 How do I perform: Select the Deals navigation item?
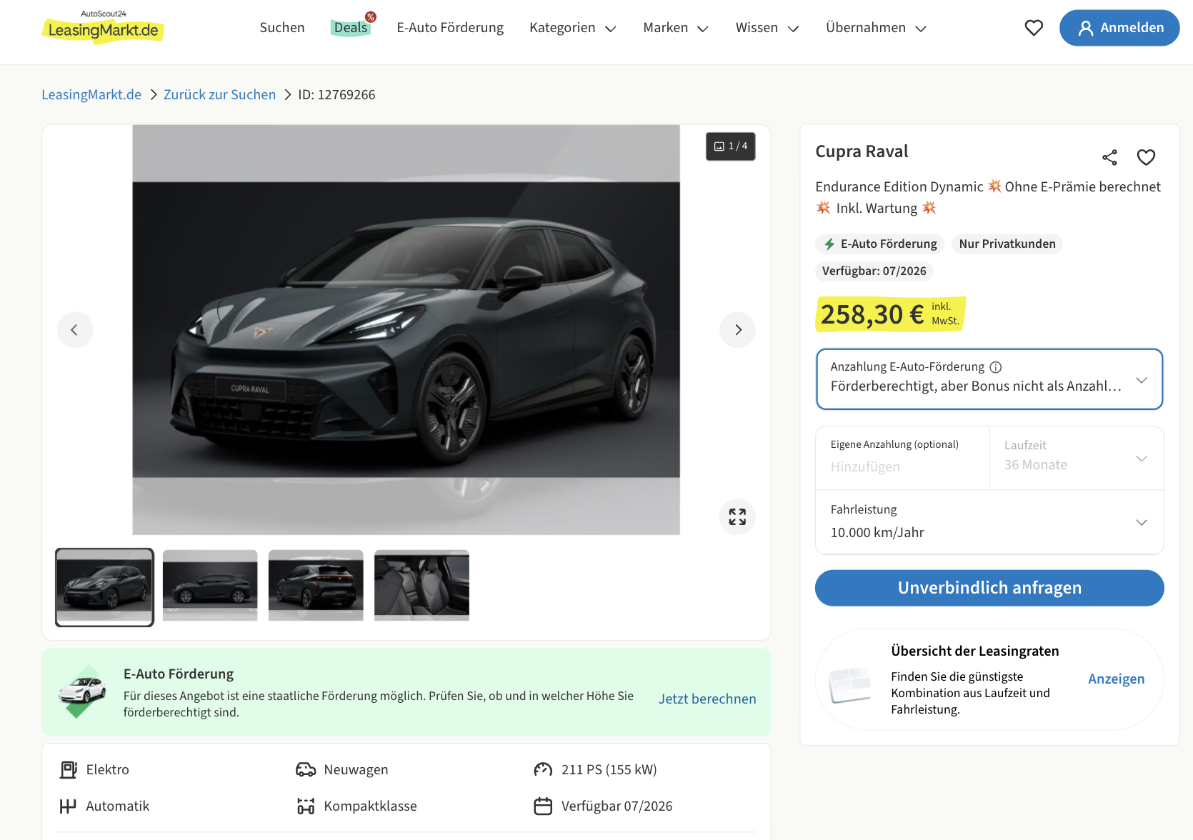[351, 28]
